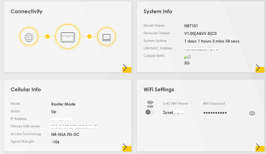The image size is (266, 154).
Task: Click the Cellular WAN signal bars icon
Action: click(187, 57)
